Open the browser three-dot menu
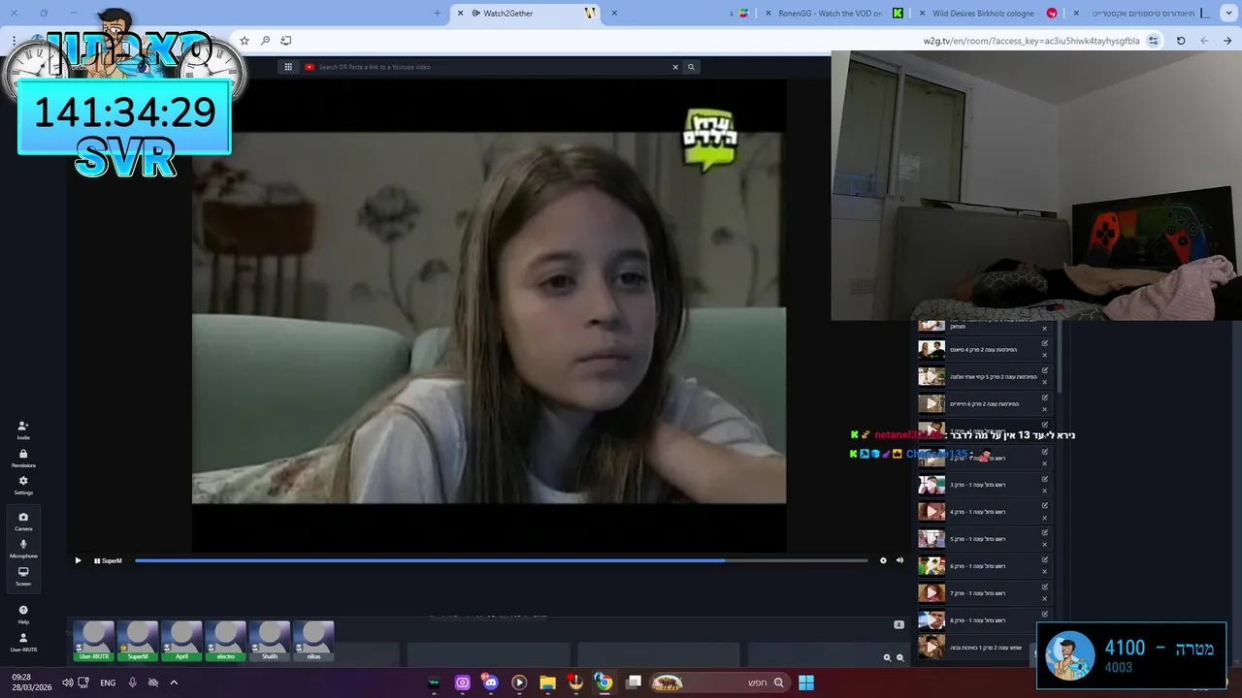 [x=14, y=41]
